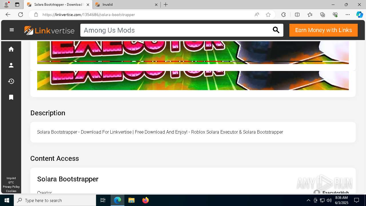
Task: Open Collections icon
Action: tap(323, 15)
